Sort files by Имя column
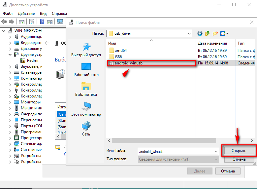 [112, 43]
